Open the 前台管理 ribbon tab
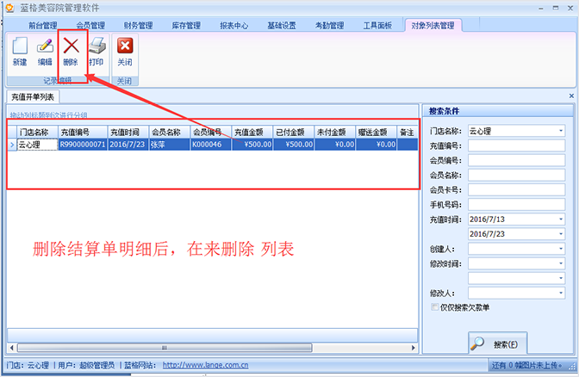This screenshot has width=579, height=377. (43, 26)
